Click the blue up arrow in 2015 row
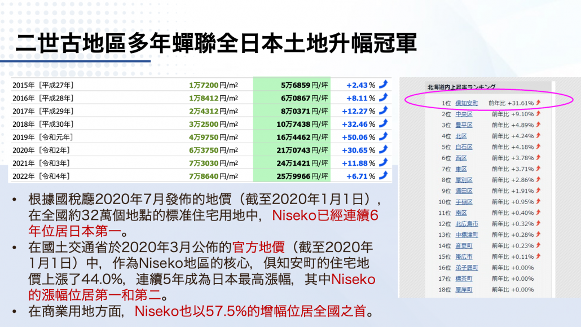Image resolution: width=581 pixels, height=327 pixels. coord(384,84)
